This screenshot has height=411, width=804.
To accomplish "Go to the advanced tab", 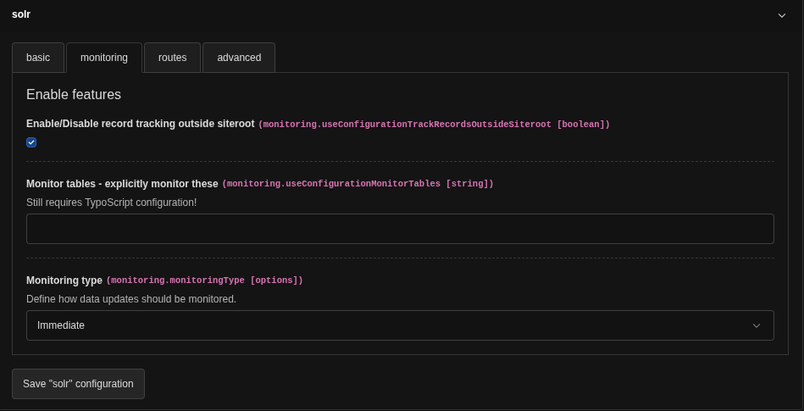I will [239, 58].
